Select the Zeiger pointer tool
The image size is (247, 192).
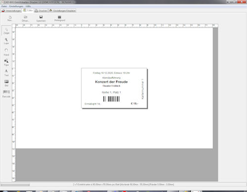[x=6, y=31]
